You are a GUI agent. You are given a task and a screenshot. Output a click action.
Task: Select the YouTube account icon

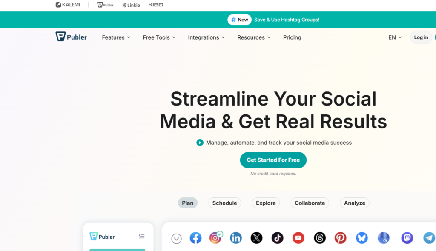coord(298,238)
